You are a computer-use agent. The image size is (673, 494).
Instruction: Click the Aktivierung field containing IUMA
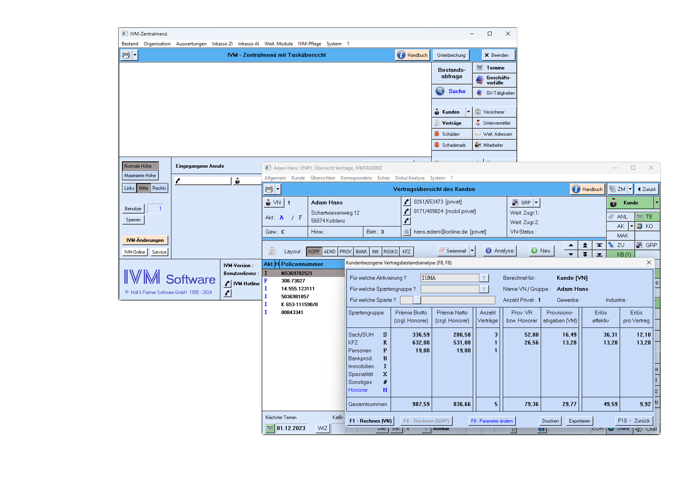450,278
